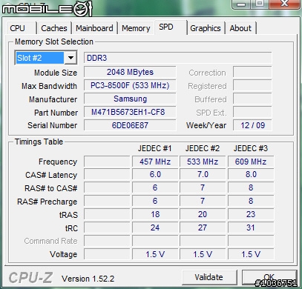Image resolution: width=302 pixels, height=289 pixels.
Task: Click tRAS value 20
Action: pyautogui.click(x=203, y=214)
